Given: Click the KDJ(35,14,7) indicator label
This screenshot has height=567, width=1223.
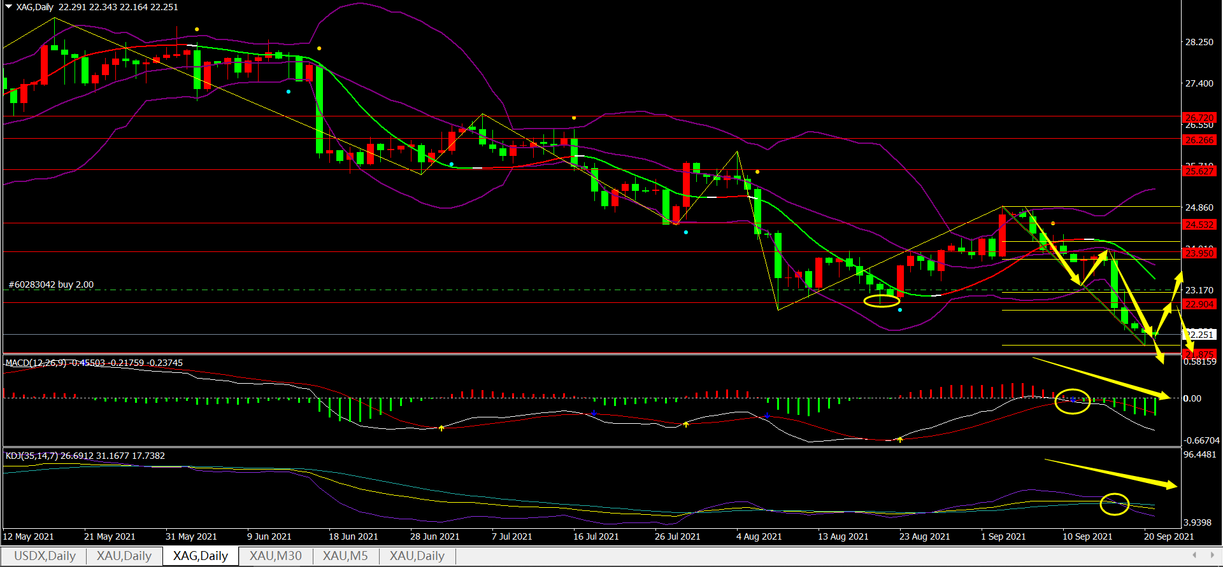Looking at the screenshot, I should tap(32, 456).
